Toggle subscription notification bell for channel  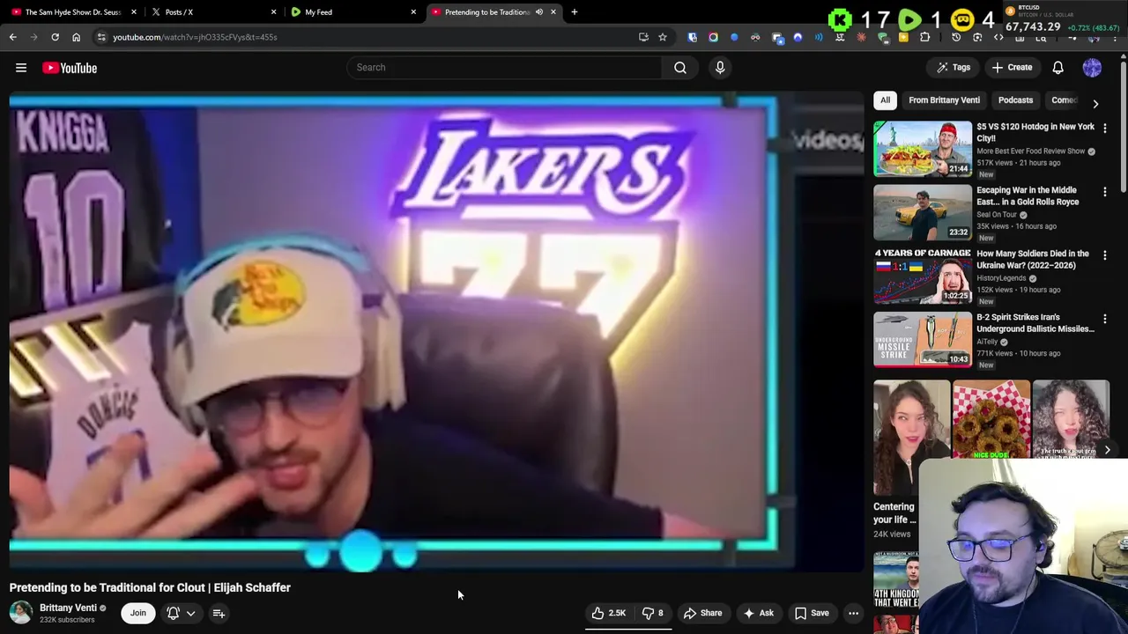[173, 613]
